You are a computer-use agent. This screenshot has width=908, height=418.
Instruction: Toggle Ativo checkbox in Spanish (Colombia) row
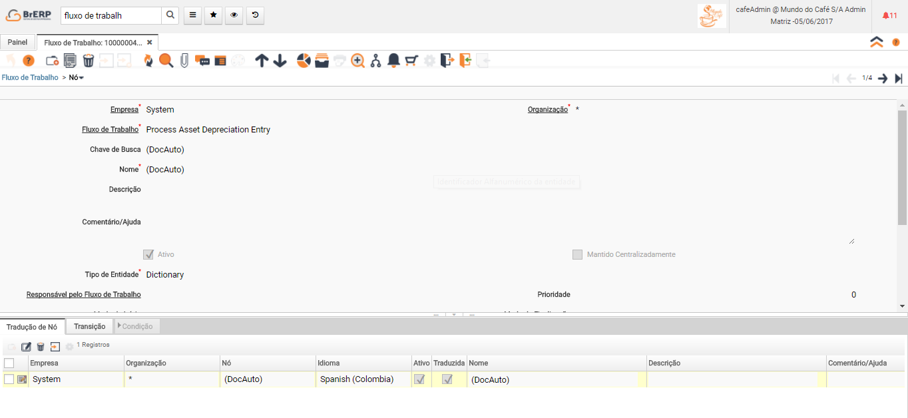[x=420, y=379]
